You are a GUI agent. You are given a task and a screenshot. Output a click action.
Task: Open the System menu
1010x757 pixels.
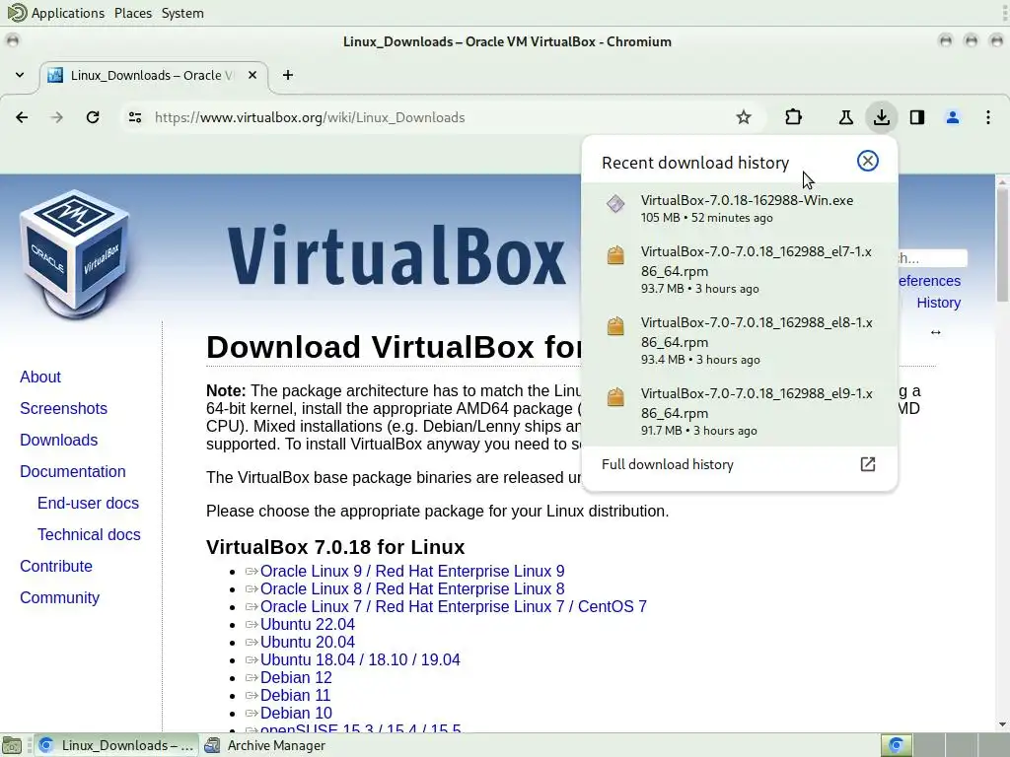coord(182,13)
